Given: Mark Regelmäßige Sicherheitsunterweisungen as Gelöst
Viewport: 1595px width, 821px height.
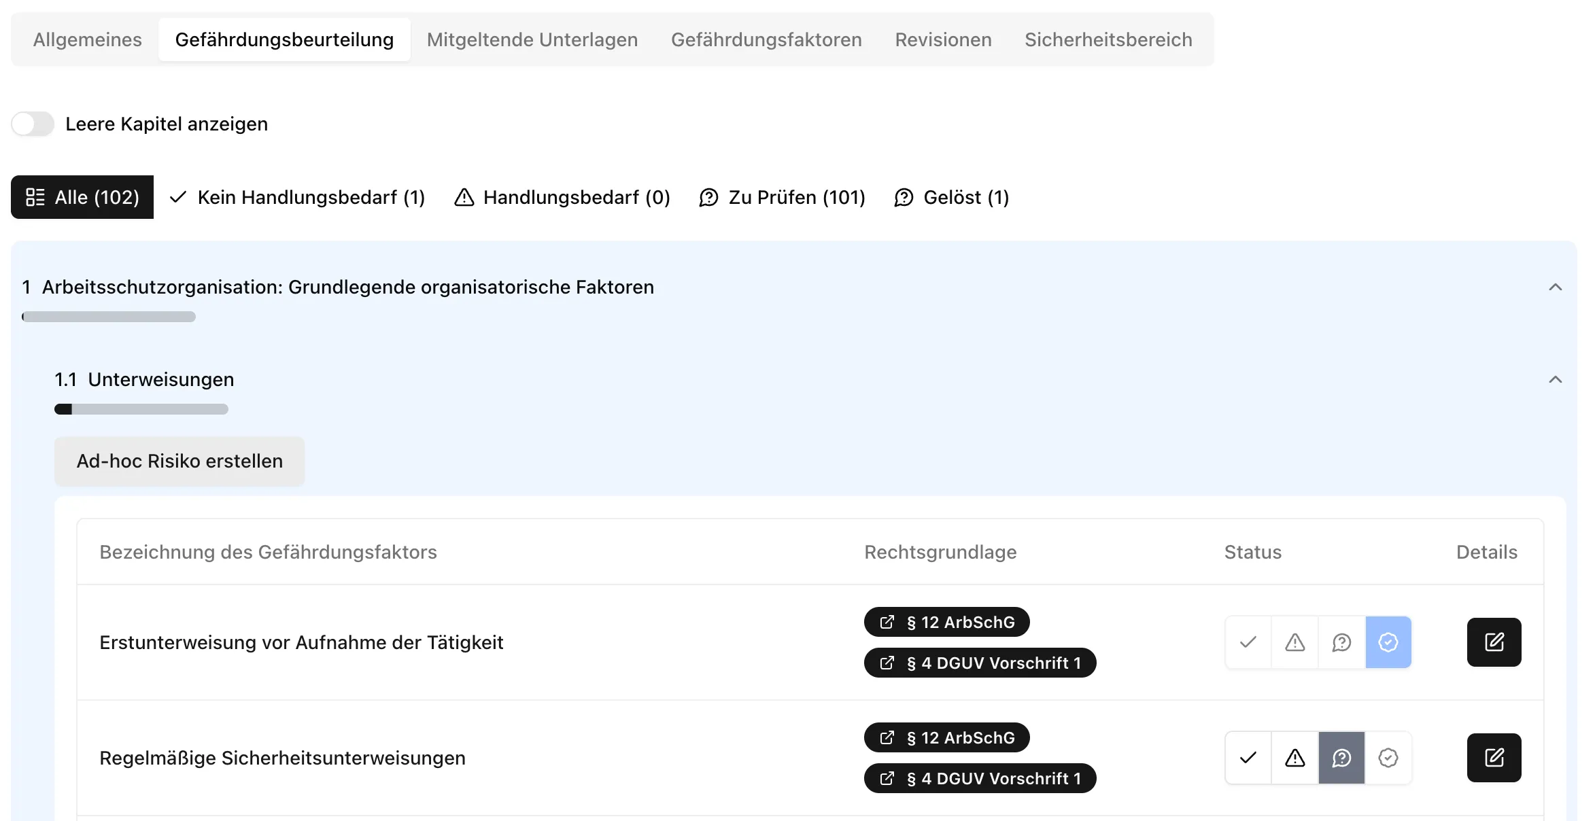Looking at the screenshot, I should pos(1388,757).
